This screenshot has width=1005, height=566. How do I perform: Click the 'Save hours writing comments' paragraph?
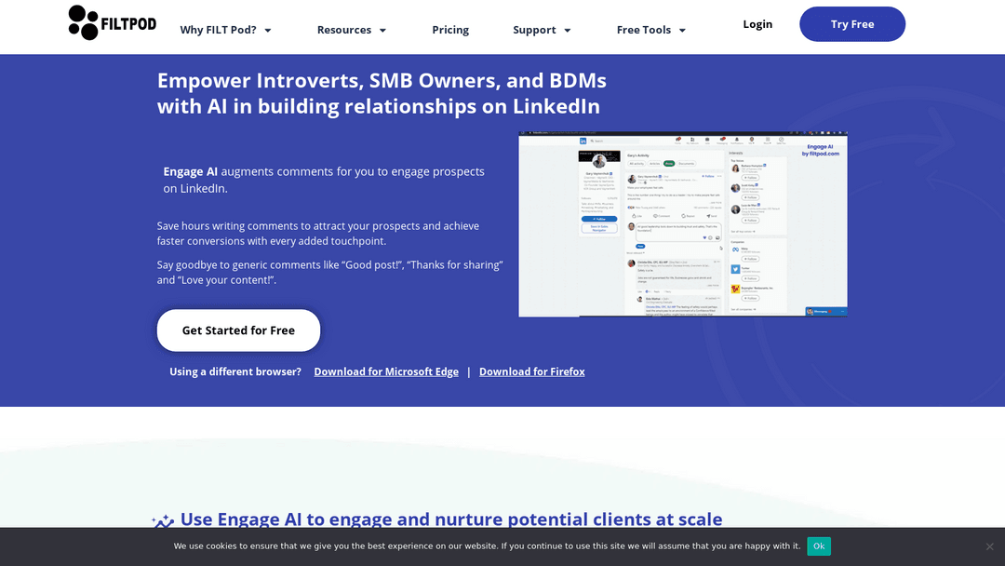click(x=318, y=234)
